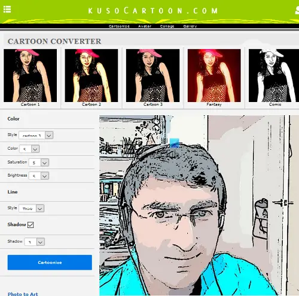The height and width of the screenshot is (296, 299).
Task: Choose the Cartoon 2 style thumbnail
Action: pos(91,76)
